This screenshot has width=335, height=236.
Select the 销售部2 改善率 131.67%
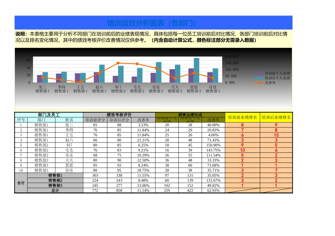pos(213,181)
